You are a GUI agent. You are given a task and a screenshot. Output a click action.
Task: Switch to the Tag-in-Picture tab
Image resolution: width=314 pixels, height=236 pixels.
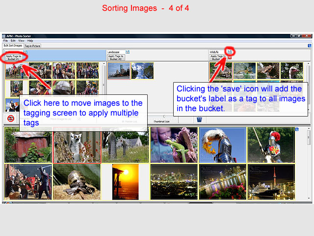[32, 46]
